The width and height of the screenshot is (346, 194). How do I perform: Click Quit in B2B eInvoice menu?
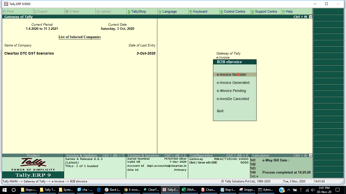coord(220,111)
